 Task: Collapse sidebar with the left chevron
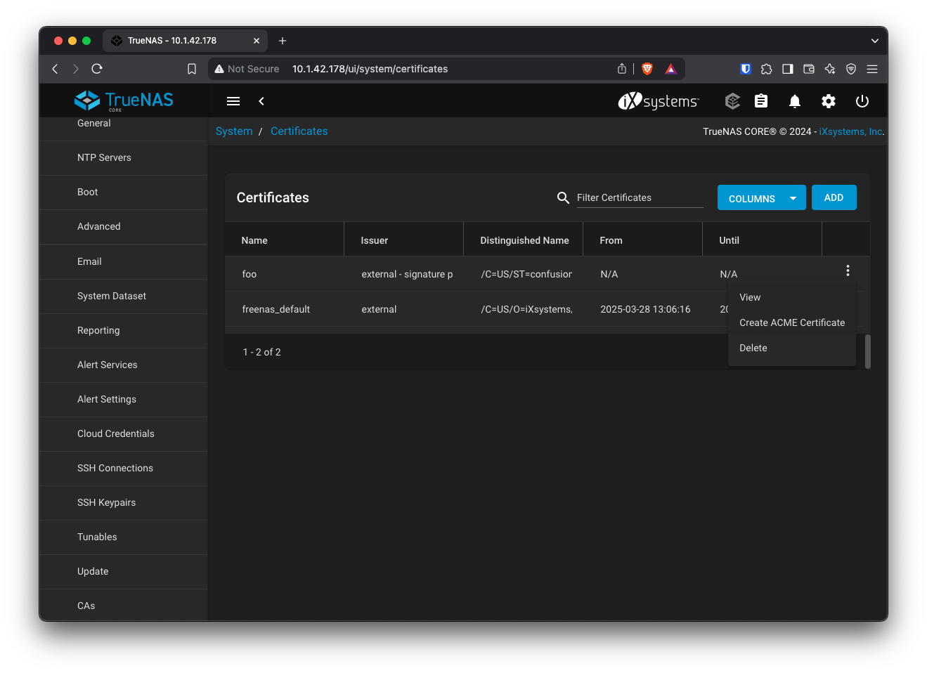pos(261,101)
